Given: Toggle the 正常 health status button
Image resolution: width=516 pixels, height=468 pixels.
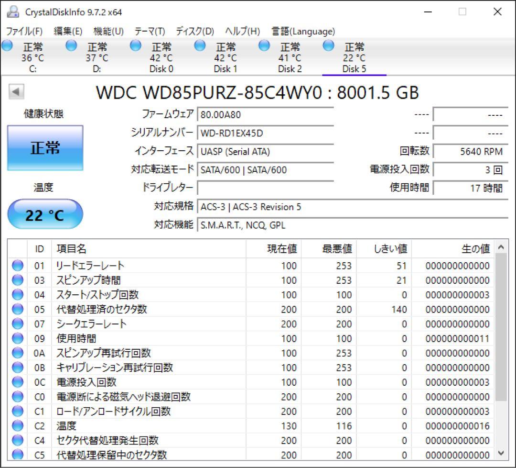Looking at the screenshot, I should coord(45,148).
